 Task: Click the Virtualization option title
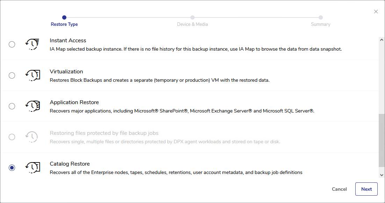[66, 72]
